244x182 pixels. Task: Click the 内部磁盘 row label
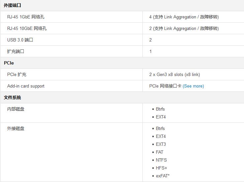pyautogui.click(x=15, y=109)
